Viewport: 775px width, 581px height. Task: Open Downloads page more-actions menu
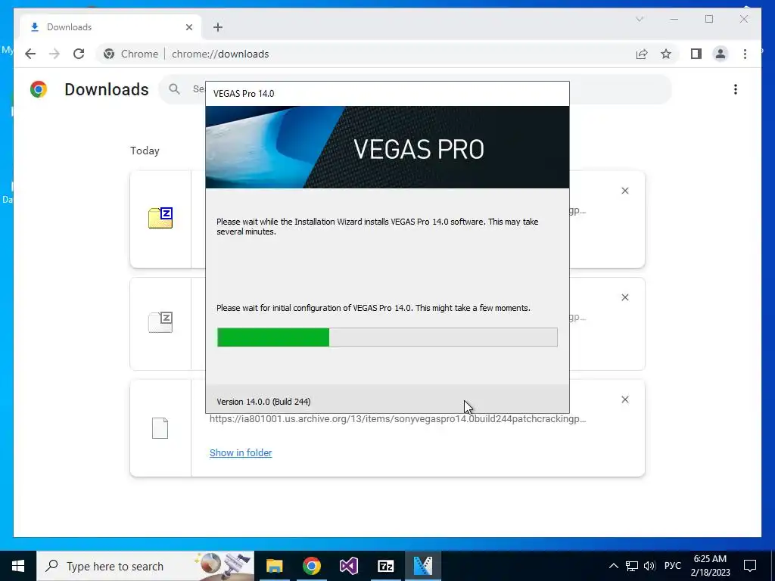(x=736, y=89)
